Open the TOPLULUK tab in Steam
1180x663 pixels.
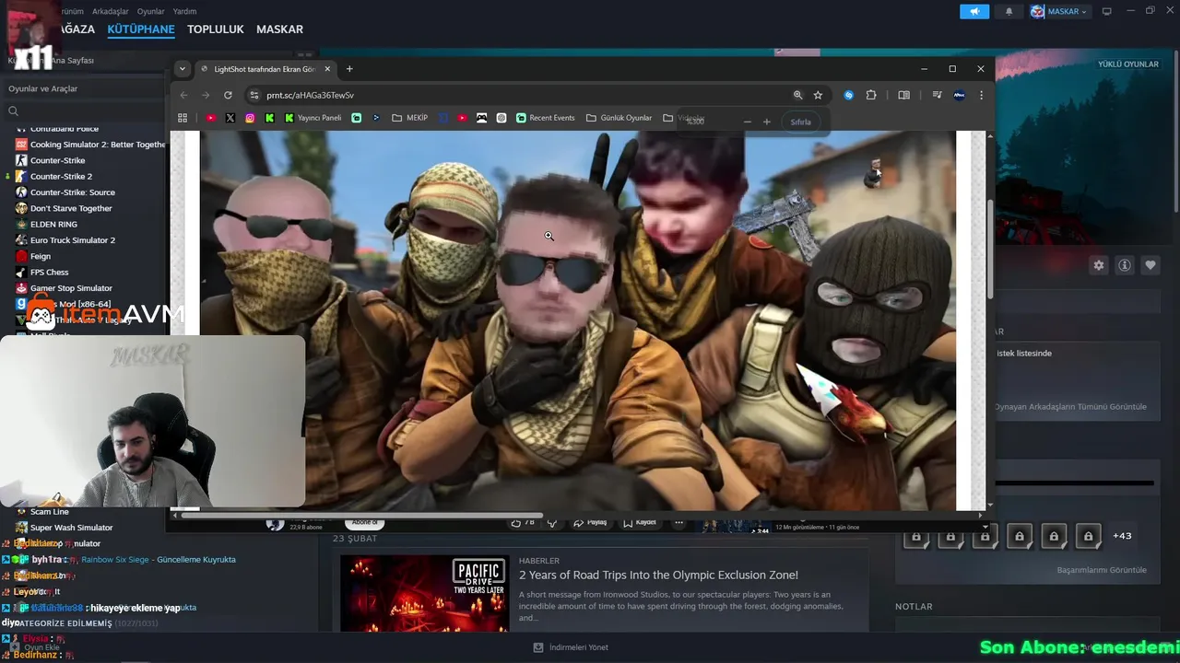(x=216, y=29)
